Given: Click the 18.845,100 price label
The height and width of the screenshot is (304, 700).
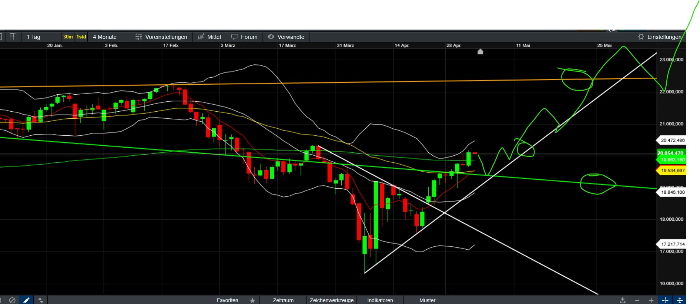Looking at the screenshot, I should pyautogui.click(x=671, y=192).
